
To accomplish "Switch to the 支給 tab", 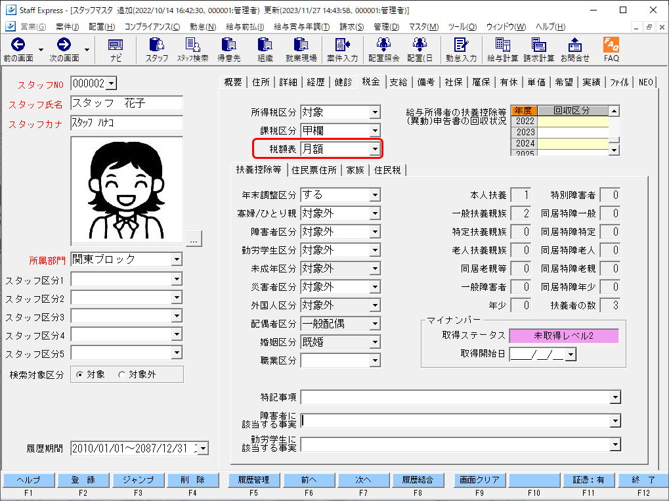I will pos(398,82).
